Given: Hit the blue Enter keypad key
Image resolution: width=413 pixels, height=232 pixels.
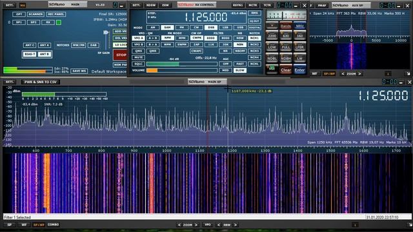Looking at the screenshot, I should tap(299, 70).
